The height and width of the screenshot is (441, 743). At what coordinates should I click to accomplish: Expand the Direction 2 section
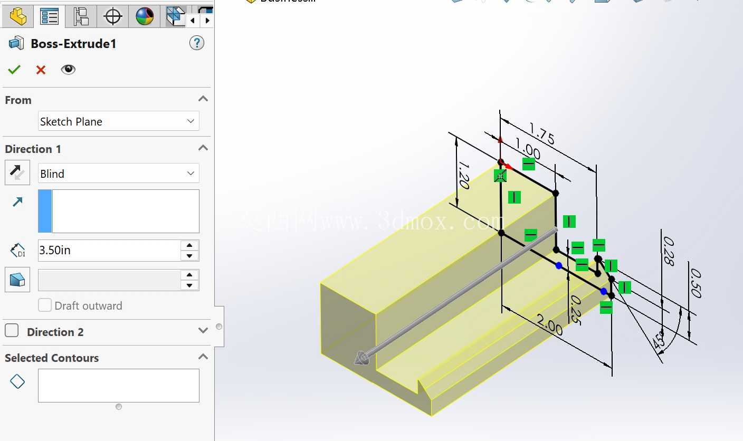point(203,331)
